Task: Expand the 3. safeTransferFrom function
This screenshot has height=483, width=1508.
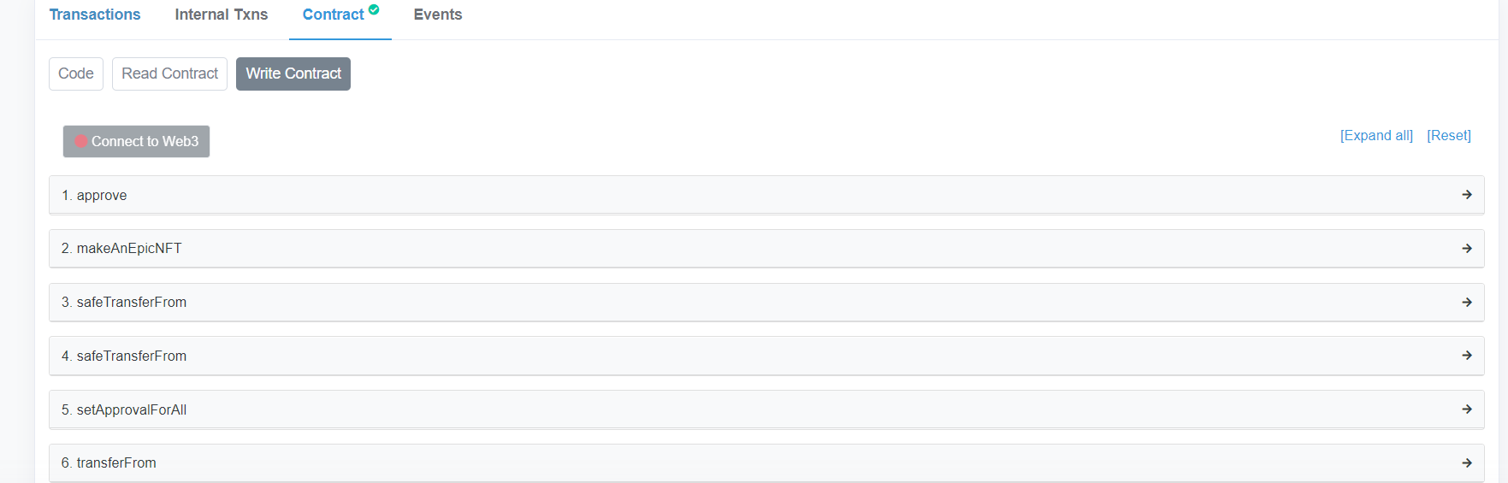Action: (766, 303)
